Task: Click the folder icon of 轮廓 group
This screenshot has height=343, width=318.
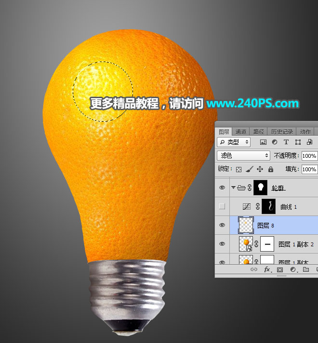Action: click(241, 188)
